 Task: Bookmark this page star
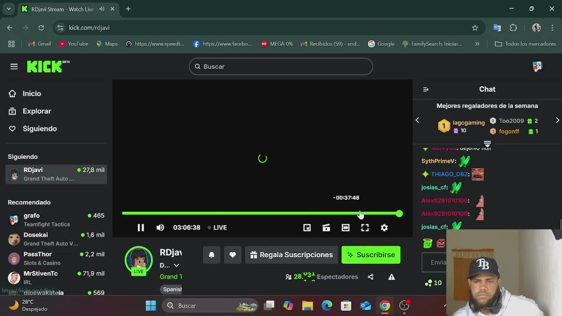475,28
